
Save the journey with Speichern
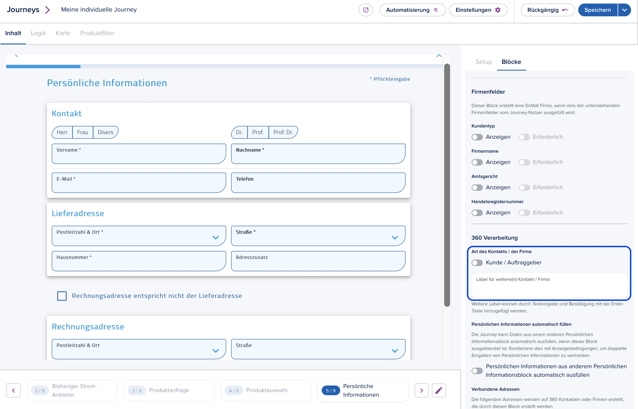pyautogui.click(x=598, y=10)
